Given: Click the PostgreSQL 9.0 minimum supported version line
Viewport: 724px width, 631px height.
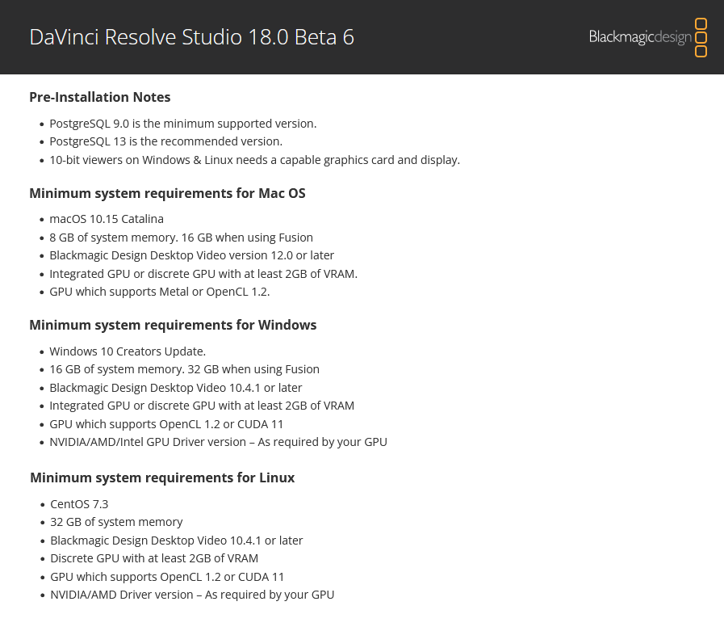Looking at the screenshot, I should click(183, 124).
